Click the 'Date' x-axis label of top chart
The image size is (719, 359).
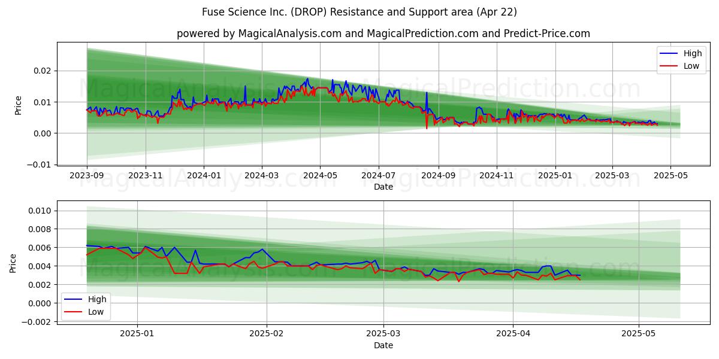383,187
